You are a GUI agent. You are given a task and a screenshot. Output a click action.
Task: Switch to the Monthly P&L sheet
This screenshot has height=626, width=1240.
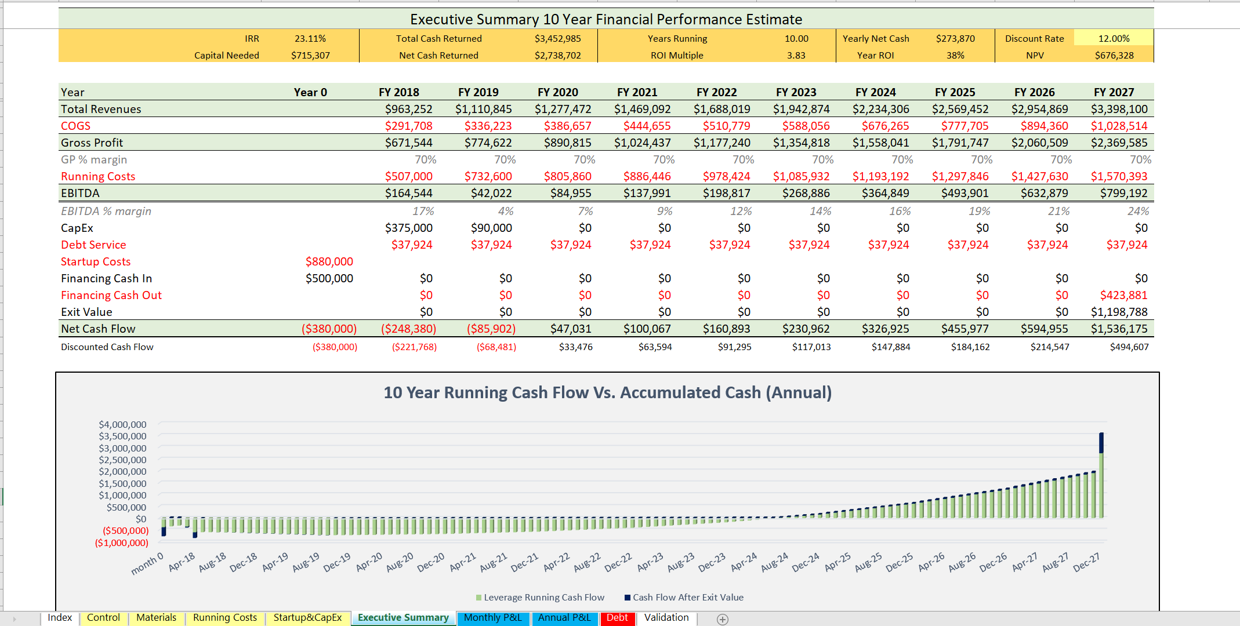coord(493,618)
